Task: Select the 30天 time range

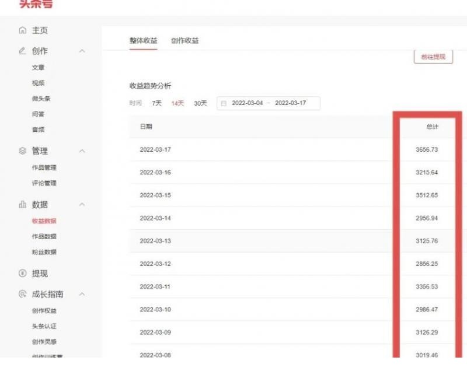Action: coord(200,103)
